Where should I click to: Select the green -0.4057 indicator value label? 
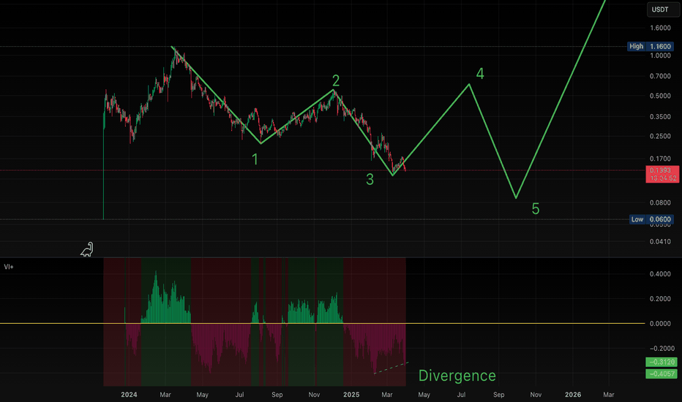pyautogui.click(x=661, y=373)
